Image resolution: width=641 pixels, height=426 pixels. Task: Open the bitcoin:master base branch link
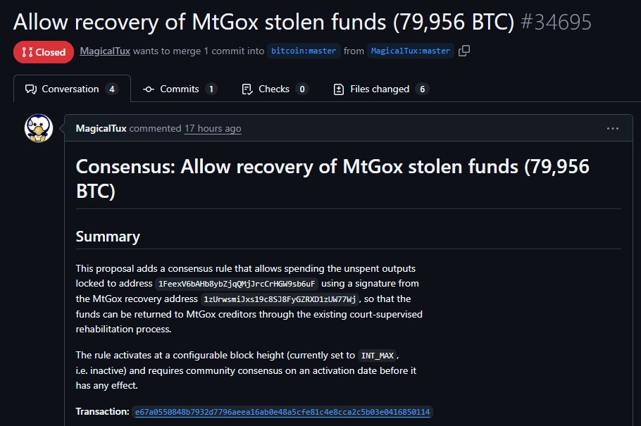click(304, 51)
